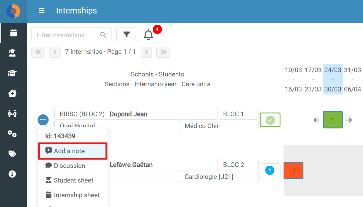Open the info icon in sidebar
Screen dimensions: 363x207
12,174
